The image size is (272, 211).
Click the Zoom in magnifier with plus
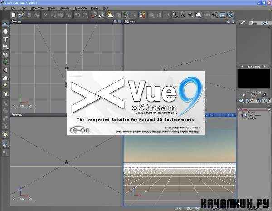click(x=183, y=15)
